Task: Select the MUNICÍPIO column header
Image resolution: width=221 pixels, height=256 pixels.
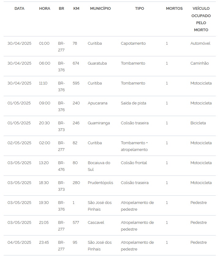Action: point(100,9)
